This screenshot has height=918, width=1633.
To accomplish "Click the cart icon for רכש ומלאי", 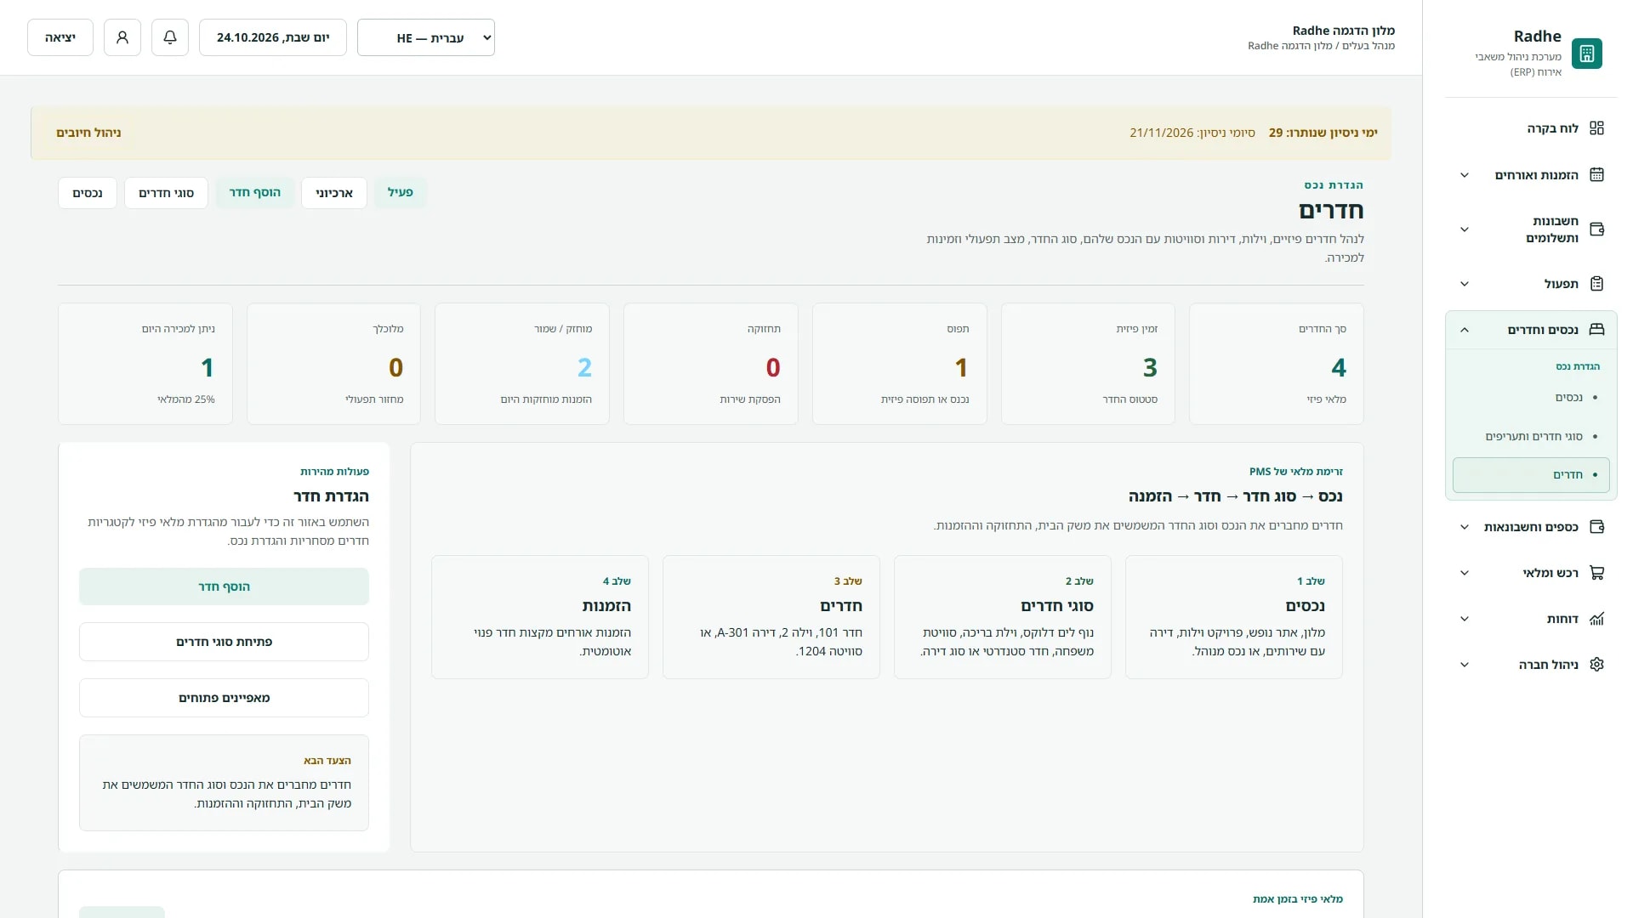I will point(1596,573).
